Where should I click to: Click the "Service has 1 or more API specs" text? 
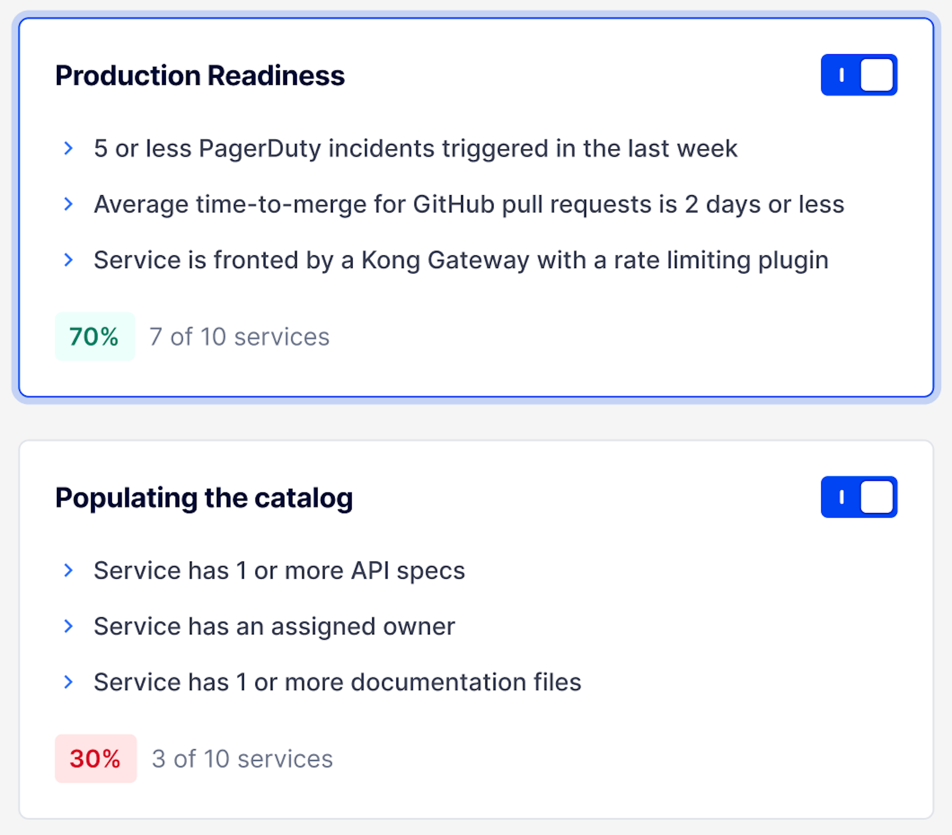(x=279, y=570)
